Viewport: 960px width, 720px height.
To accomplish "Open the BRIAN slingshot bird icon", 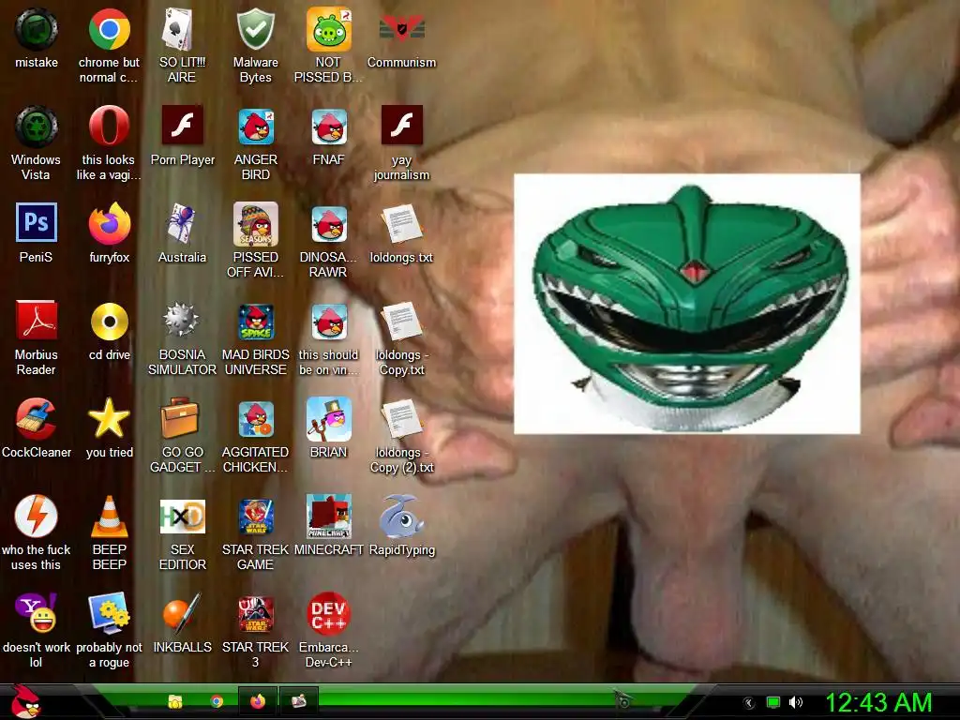I will (329, 419).
